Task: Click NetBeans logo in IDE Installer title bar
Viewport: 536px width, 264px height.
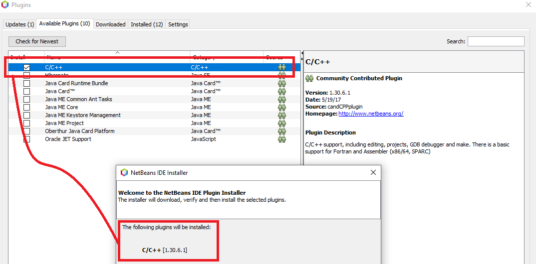Action: click(x=124, y=172)
